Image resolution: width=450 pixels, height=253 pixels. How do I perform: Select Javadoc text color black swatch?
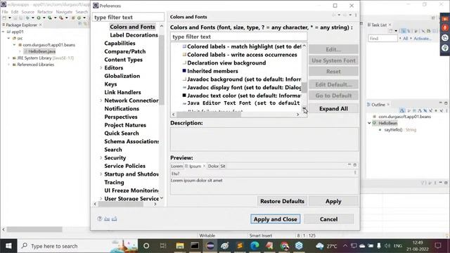click(184, 96)
